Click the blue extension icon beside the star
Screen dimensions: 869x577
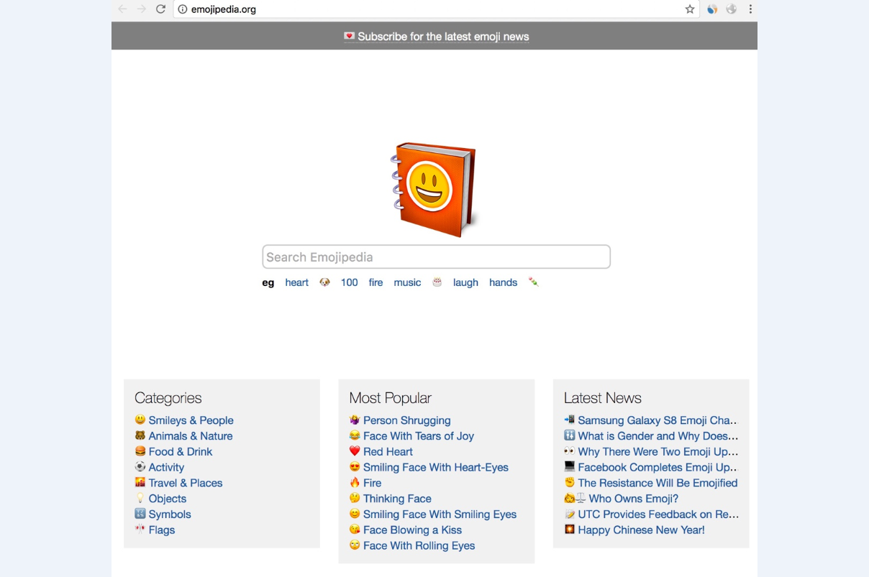coord(712,9)
